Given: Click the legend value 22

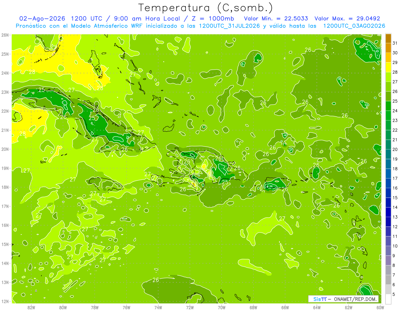Looking at the screenshot, I should [x=395, y=130].
